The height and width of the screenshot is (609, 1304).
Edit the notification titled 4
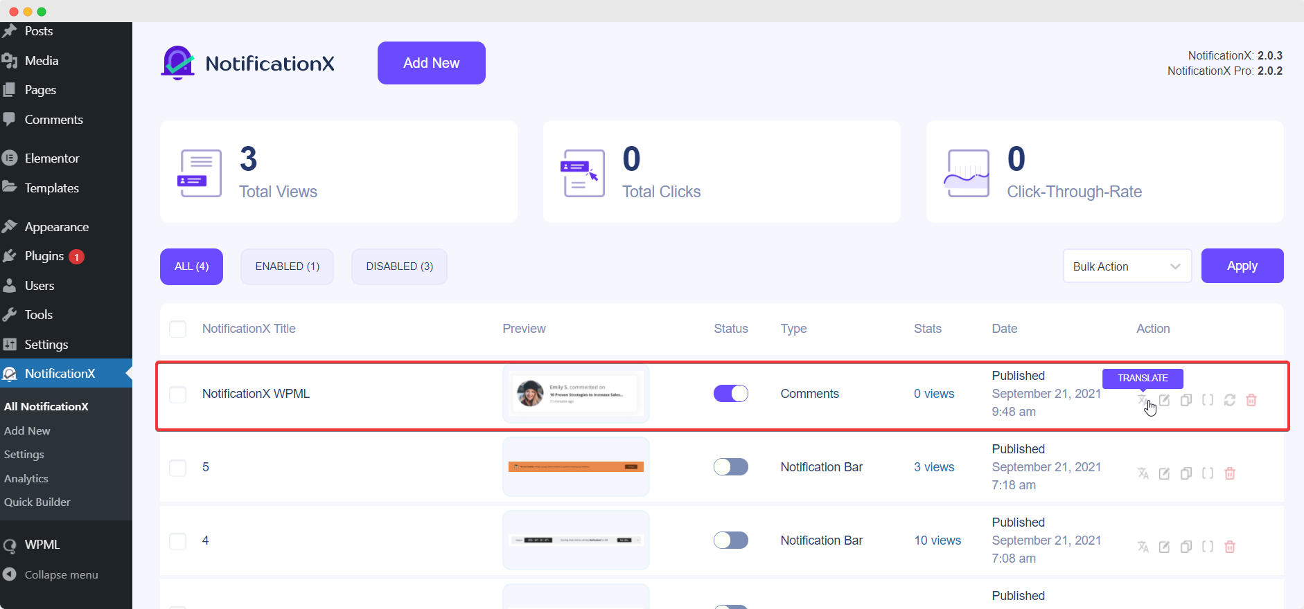pos(1165,547)
